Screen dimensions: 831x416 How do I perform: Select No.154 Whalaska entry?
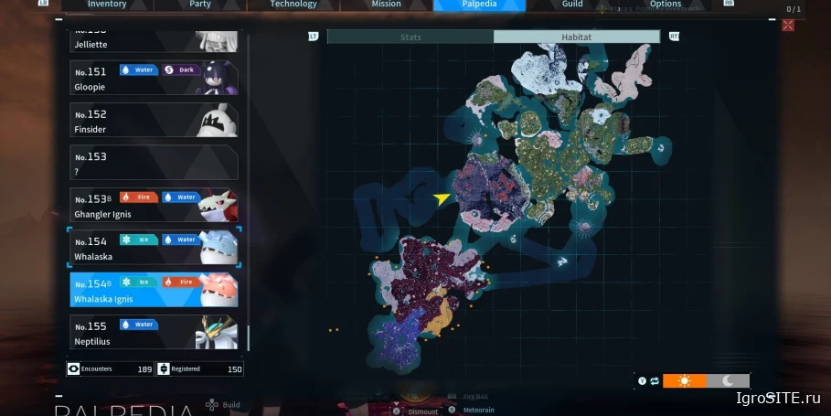click(x=154, y=247)
